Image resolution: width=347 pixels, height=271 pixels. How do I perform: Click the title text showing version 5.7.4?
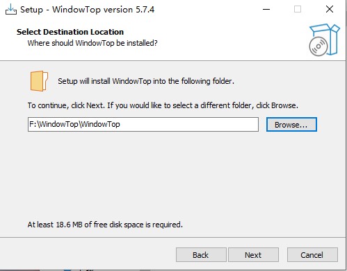click(x=87, y=10)
